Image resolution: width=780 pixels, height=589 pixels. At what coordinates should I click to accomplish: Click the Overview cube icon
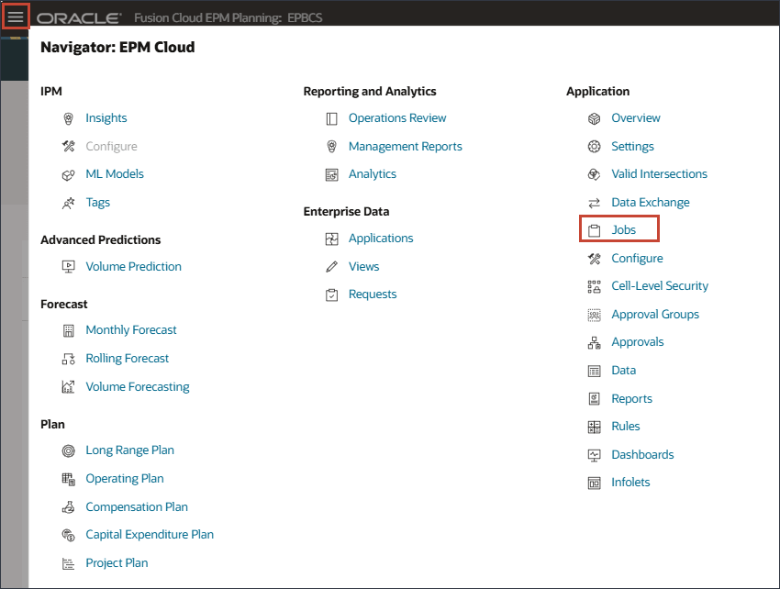point(594,118)
